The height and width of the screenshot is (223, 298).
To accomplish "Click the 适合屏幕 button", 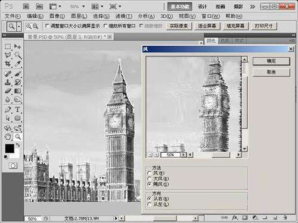I will click(x=207, y=26).
